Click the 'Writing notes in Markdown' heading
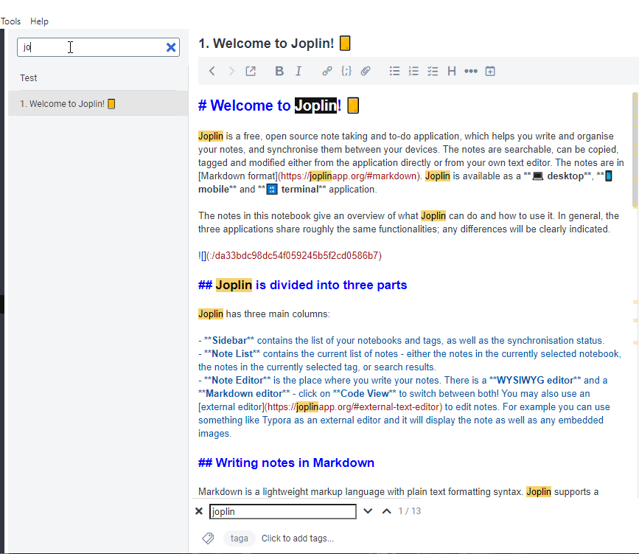639x554 pixels. tap(286, 463)
